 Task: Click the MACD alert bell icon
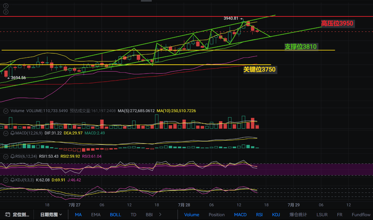tap(12, 133)
